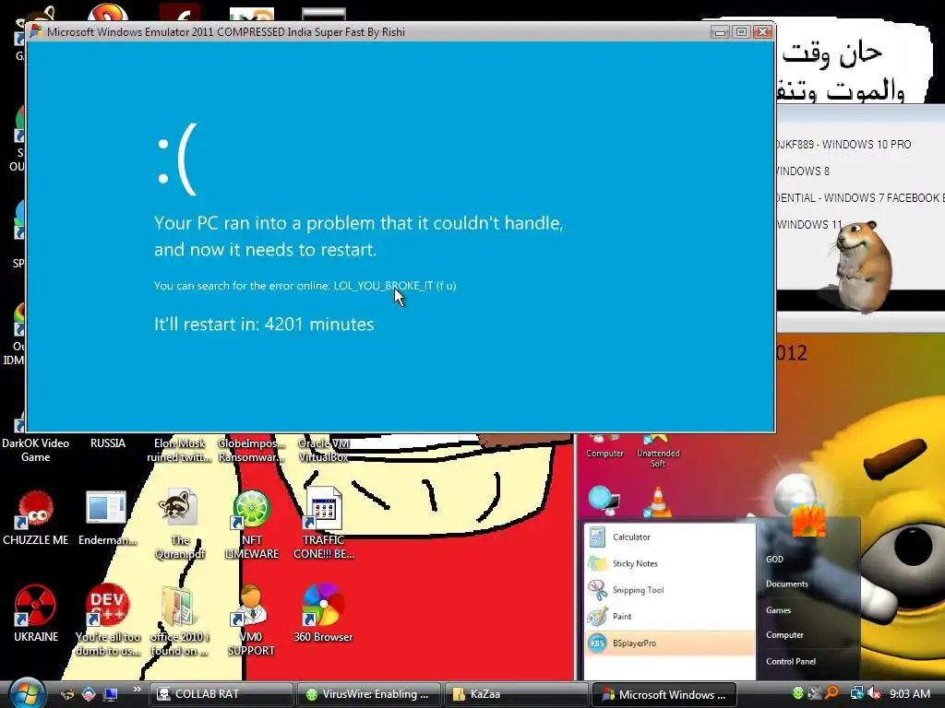
Task: Open Computer in the start menu right pane
Action: tap(784, 634)
